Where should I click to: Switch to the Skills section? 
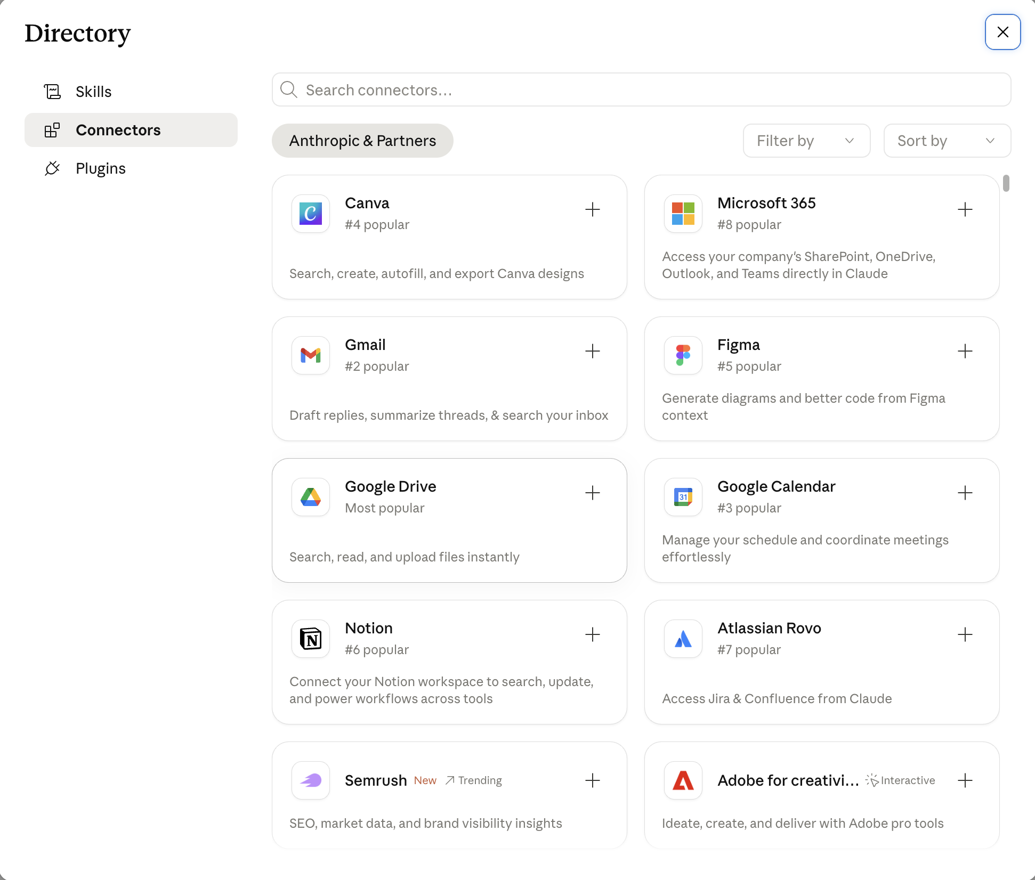point(131,92)
